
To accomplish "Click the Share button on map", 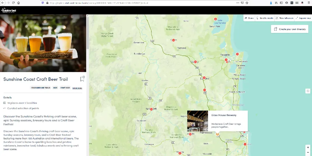I will pyautogui.click(x=249, y=18).
